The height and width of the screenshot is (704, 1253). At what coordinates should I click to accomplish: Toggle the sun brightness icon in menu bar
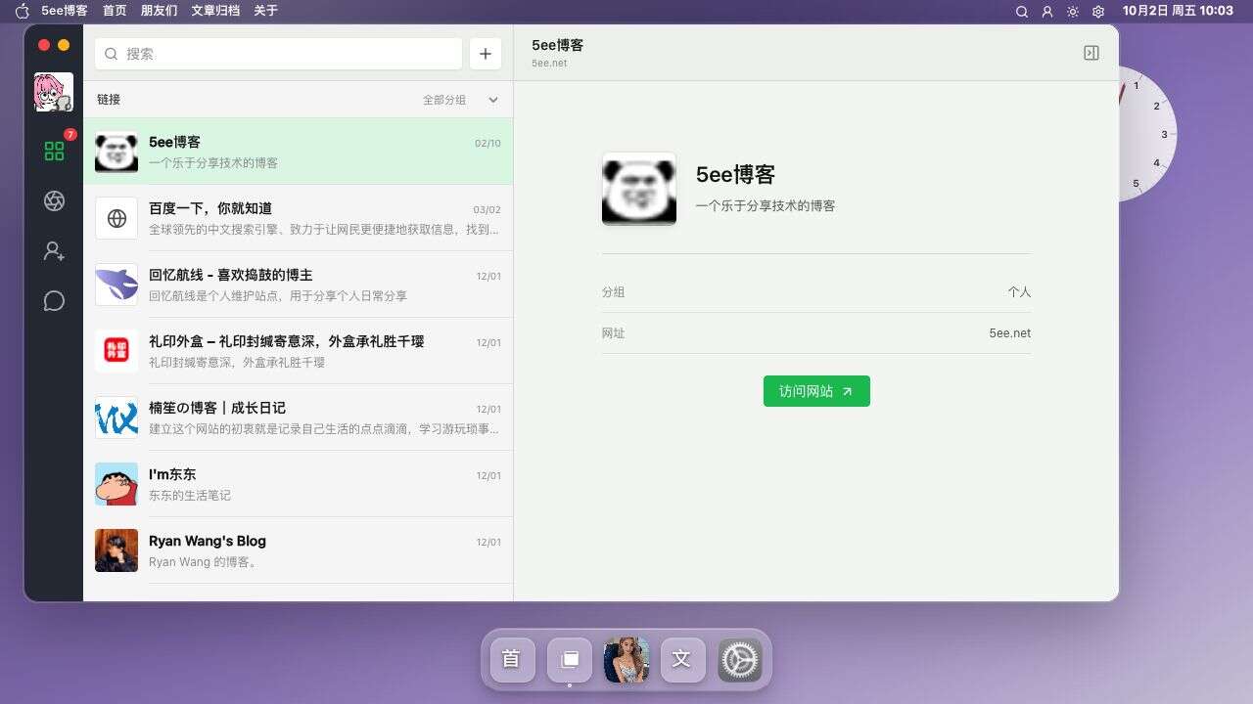click(1073, 11)
